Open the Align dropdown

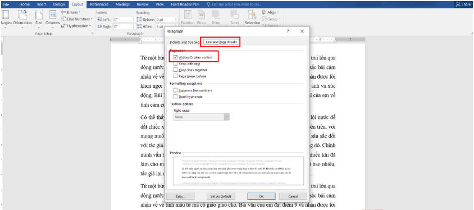271,12
